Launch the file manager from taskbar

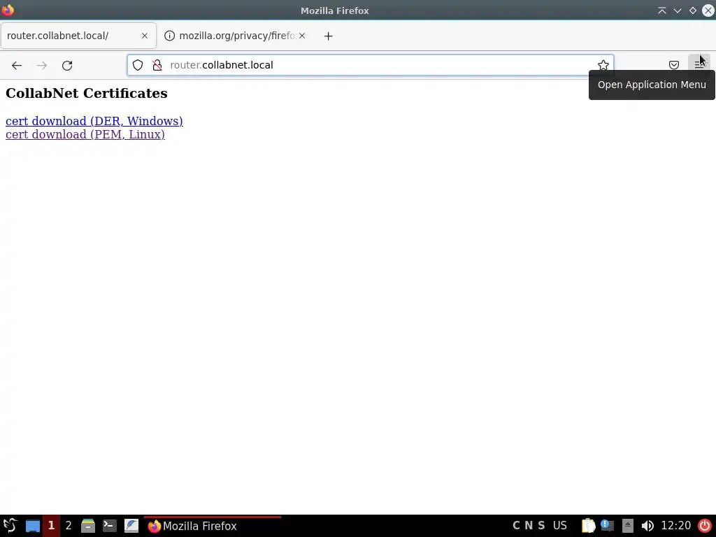pyautogui.click(x=88, y=526)
